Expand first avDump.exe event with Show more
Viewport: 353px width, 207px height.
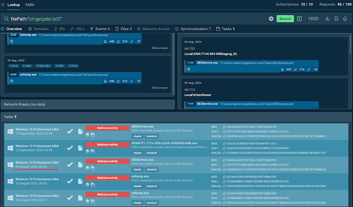click(160, 48)
